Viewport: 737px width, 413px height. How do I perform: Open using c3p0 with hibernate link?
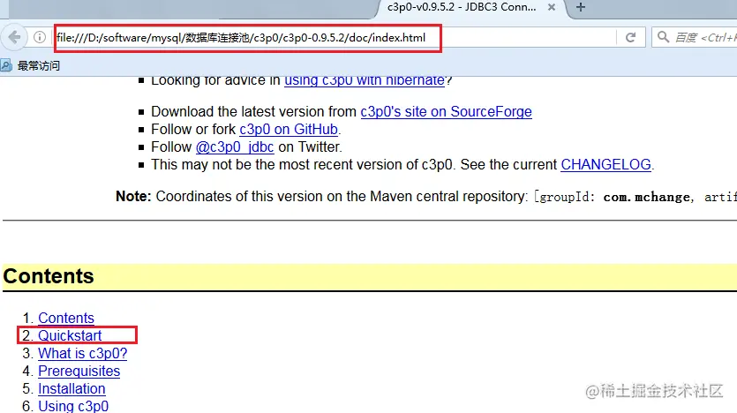click(x=365, y=80)
